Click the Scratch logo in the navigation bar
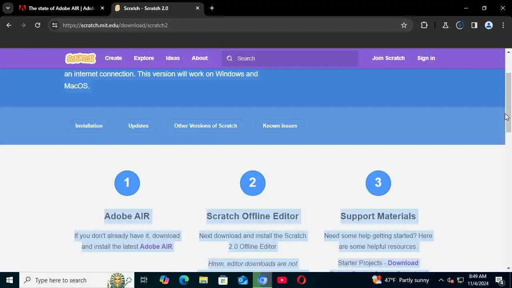Image resolution: width=512 pixels, height=288 pixels. (x=80, y=58)
